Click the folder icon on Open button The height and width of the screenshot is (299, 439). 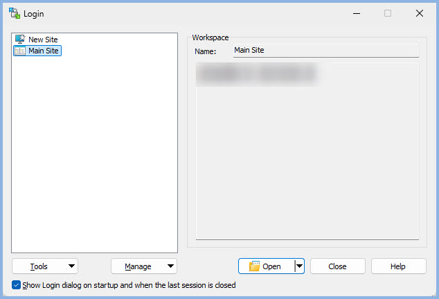point(254,266)
